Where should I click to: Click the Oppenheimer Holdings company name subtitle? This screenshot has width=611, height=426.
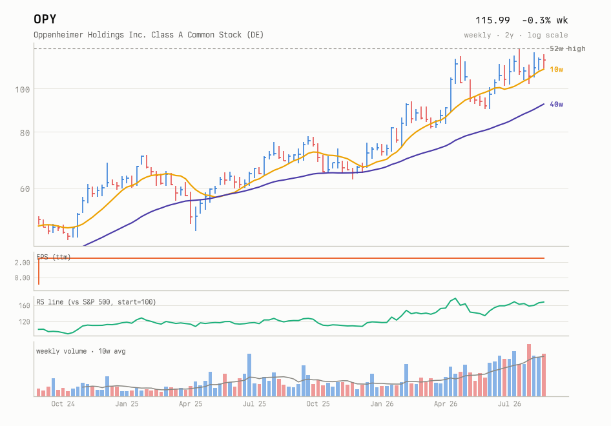pos(149,35)
